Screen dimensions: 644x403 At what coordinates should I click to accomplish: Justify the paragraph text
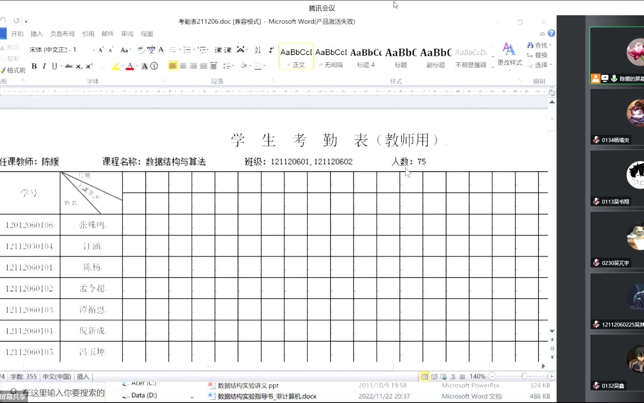pos(203,66)
